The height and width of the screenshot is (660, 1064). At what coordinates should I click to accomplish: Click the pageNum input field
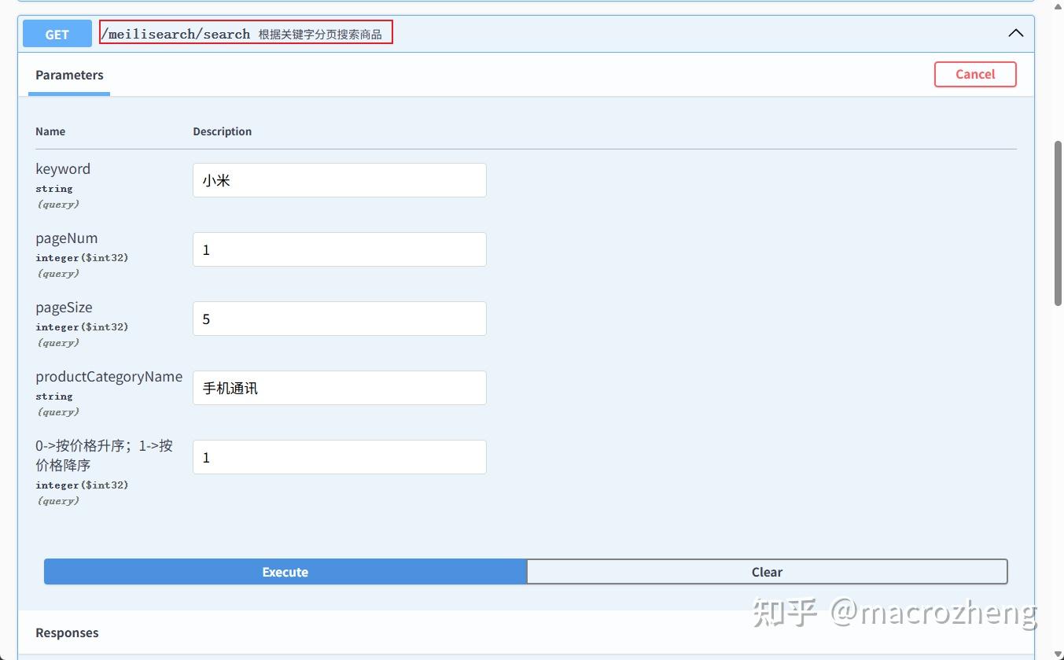pyautogui.click(x=339, y=249)
